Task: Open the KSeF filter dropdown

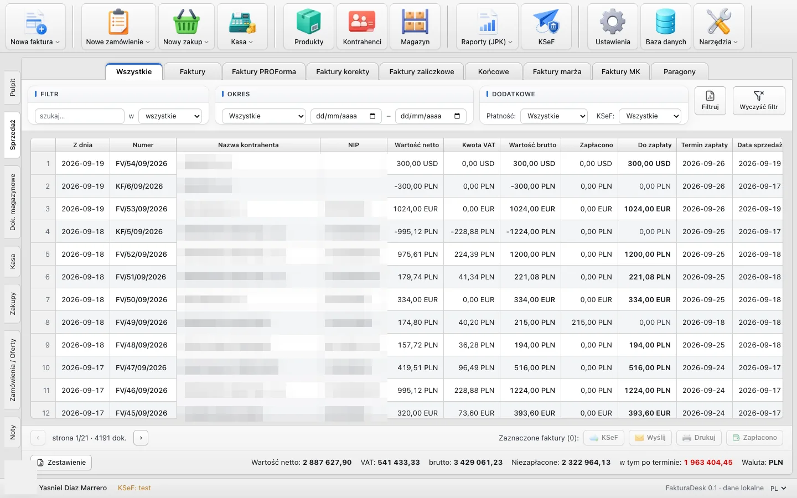Action: click(x=650, y=116)
